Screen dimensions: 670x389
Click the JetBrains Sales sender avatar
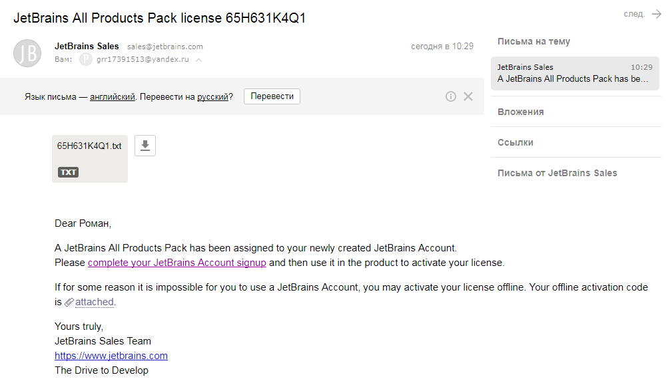[x=27, y=53]
